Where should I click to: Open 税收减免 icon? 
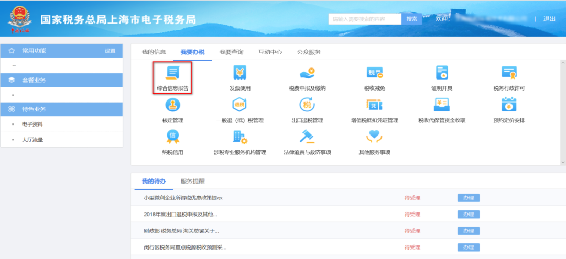click(x=374, y=73)
